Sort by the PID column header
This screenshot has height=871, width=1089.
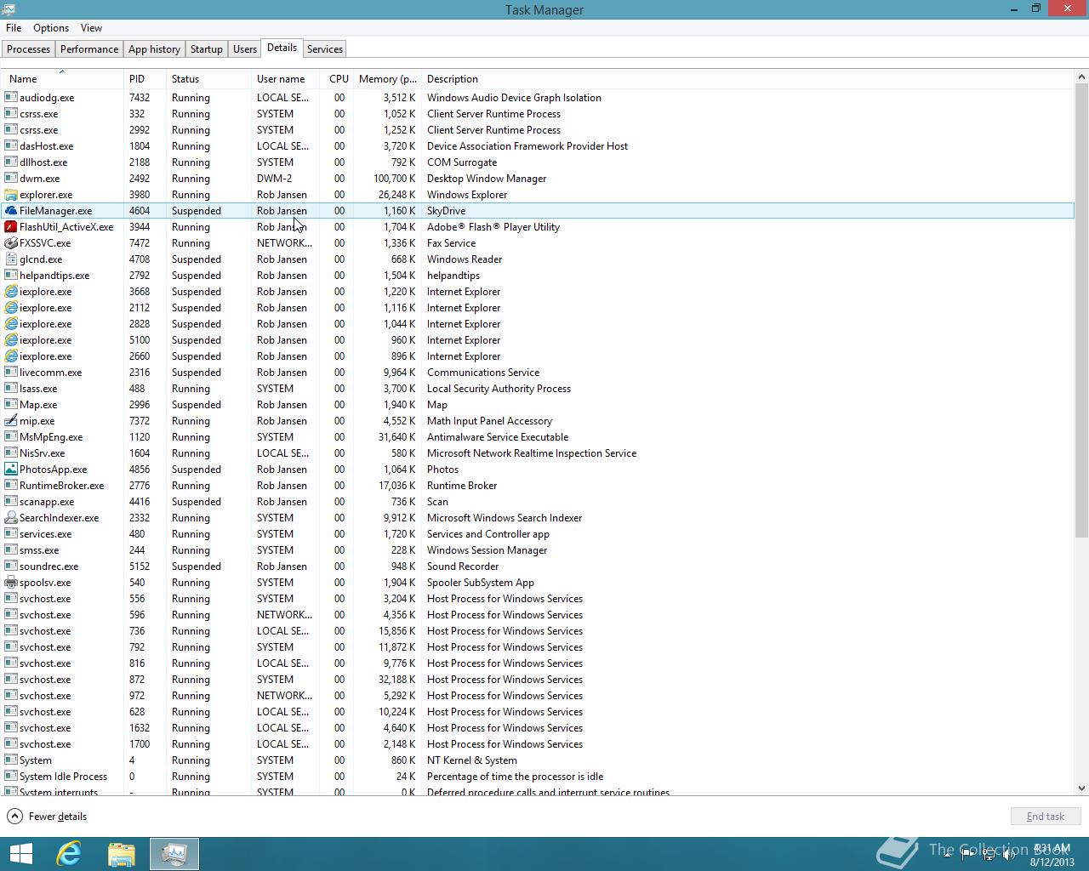(x=145, y=78)
